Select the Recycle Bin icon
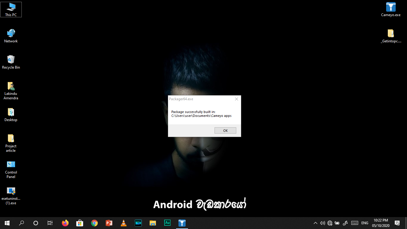Viewport: 407px width, 229px height. click(x=11, y=62)
